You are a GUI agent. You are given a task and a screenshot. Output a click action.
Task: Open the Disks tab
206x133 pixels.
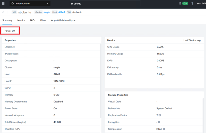43,20
